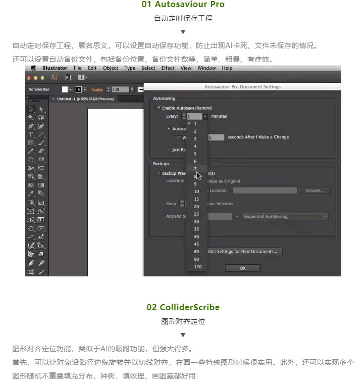The image size is (364, 383).
Task: Open the stroke weight dropdown
Action: (132, 89)
